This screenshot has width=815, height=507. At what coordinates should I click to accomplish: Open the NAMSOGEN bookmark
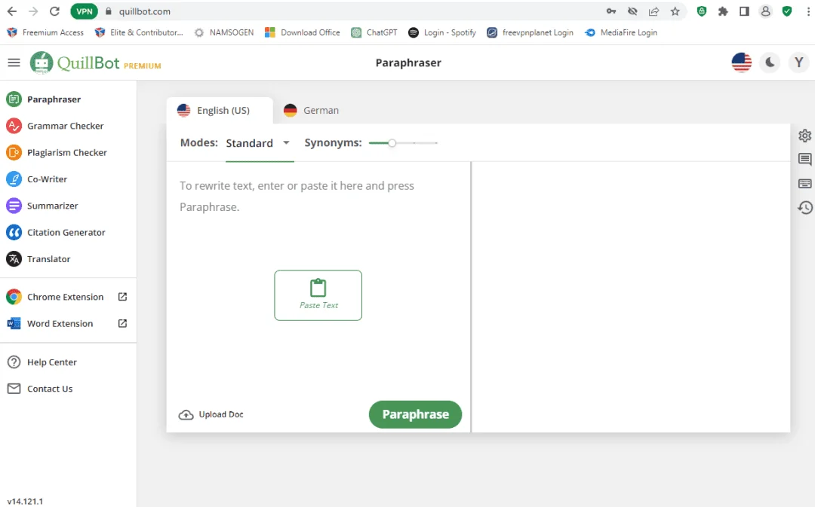(x=224, y=32)
